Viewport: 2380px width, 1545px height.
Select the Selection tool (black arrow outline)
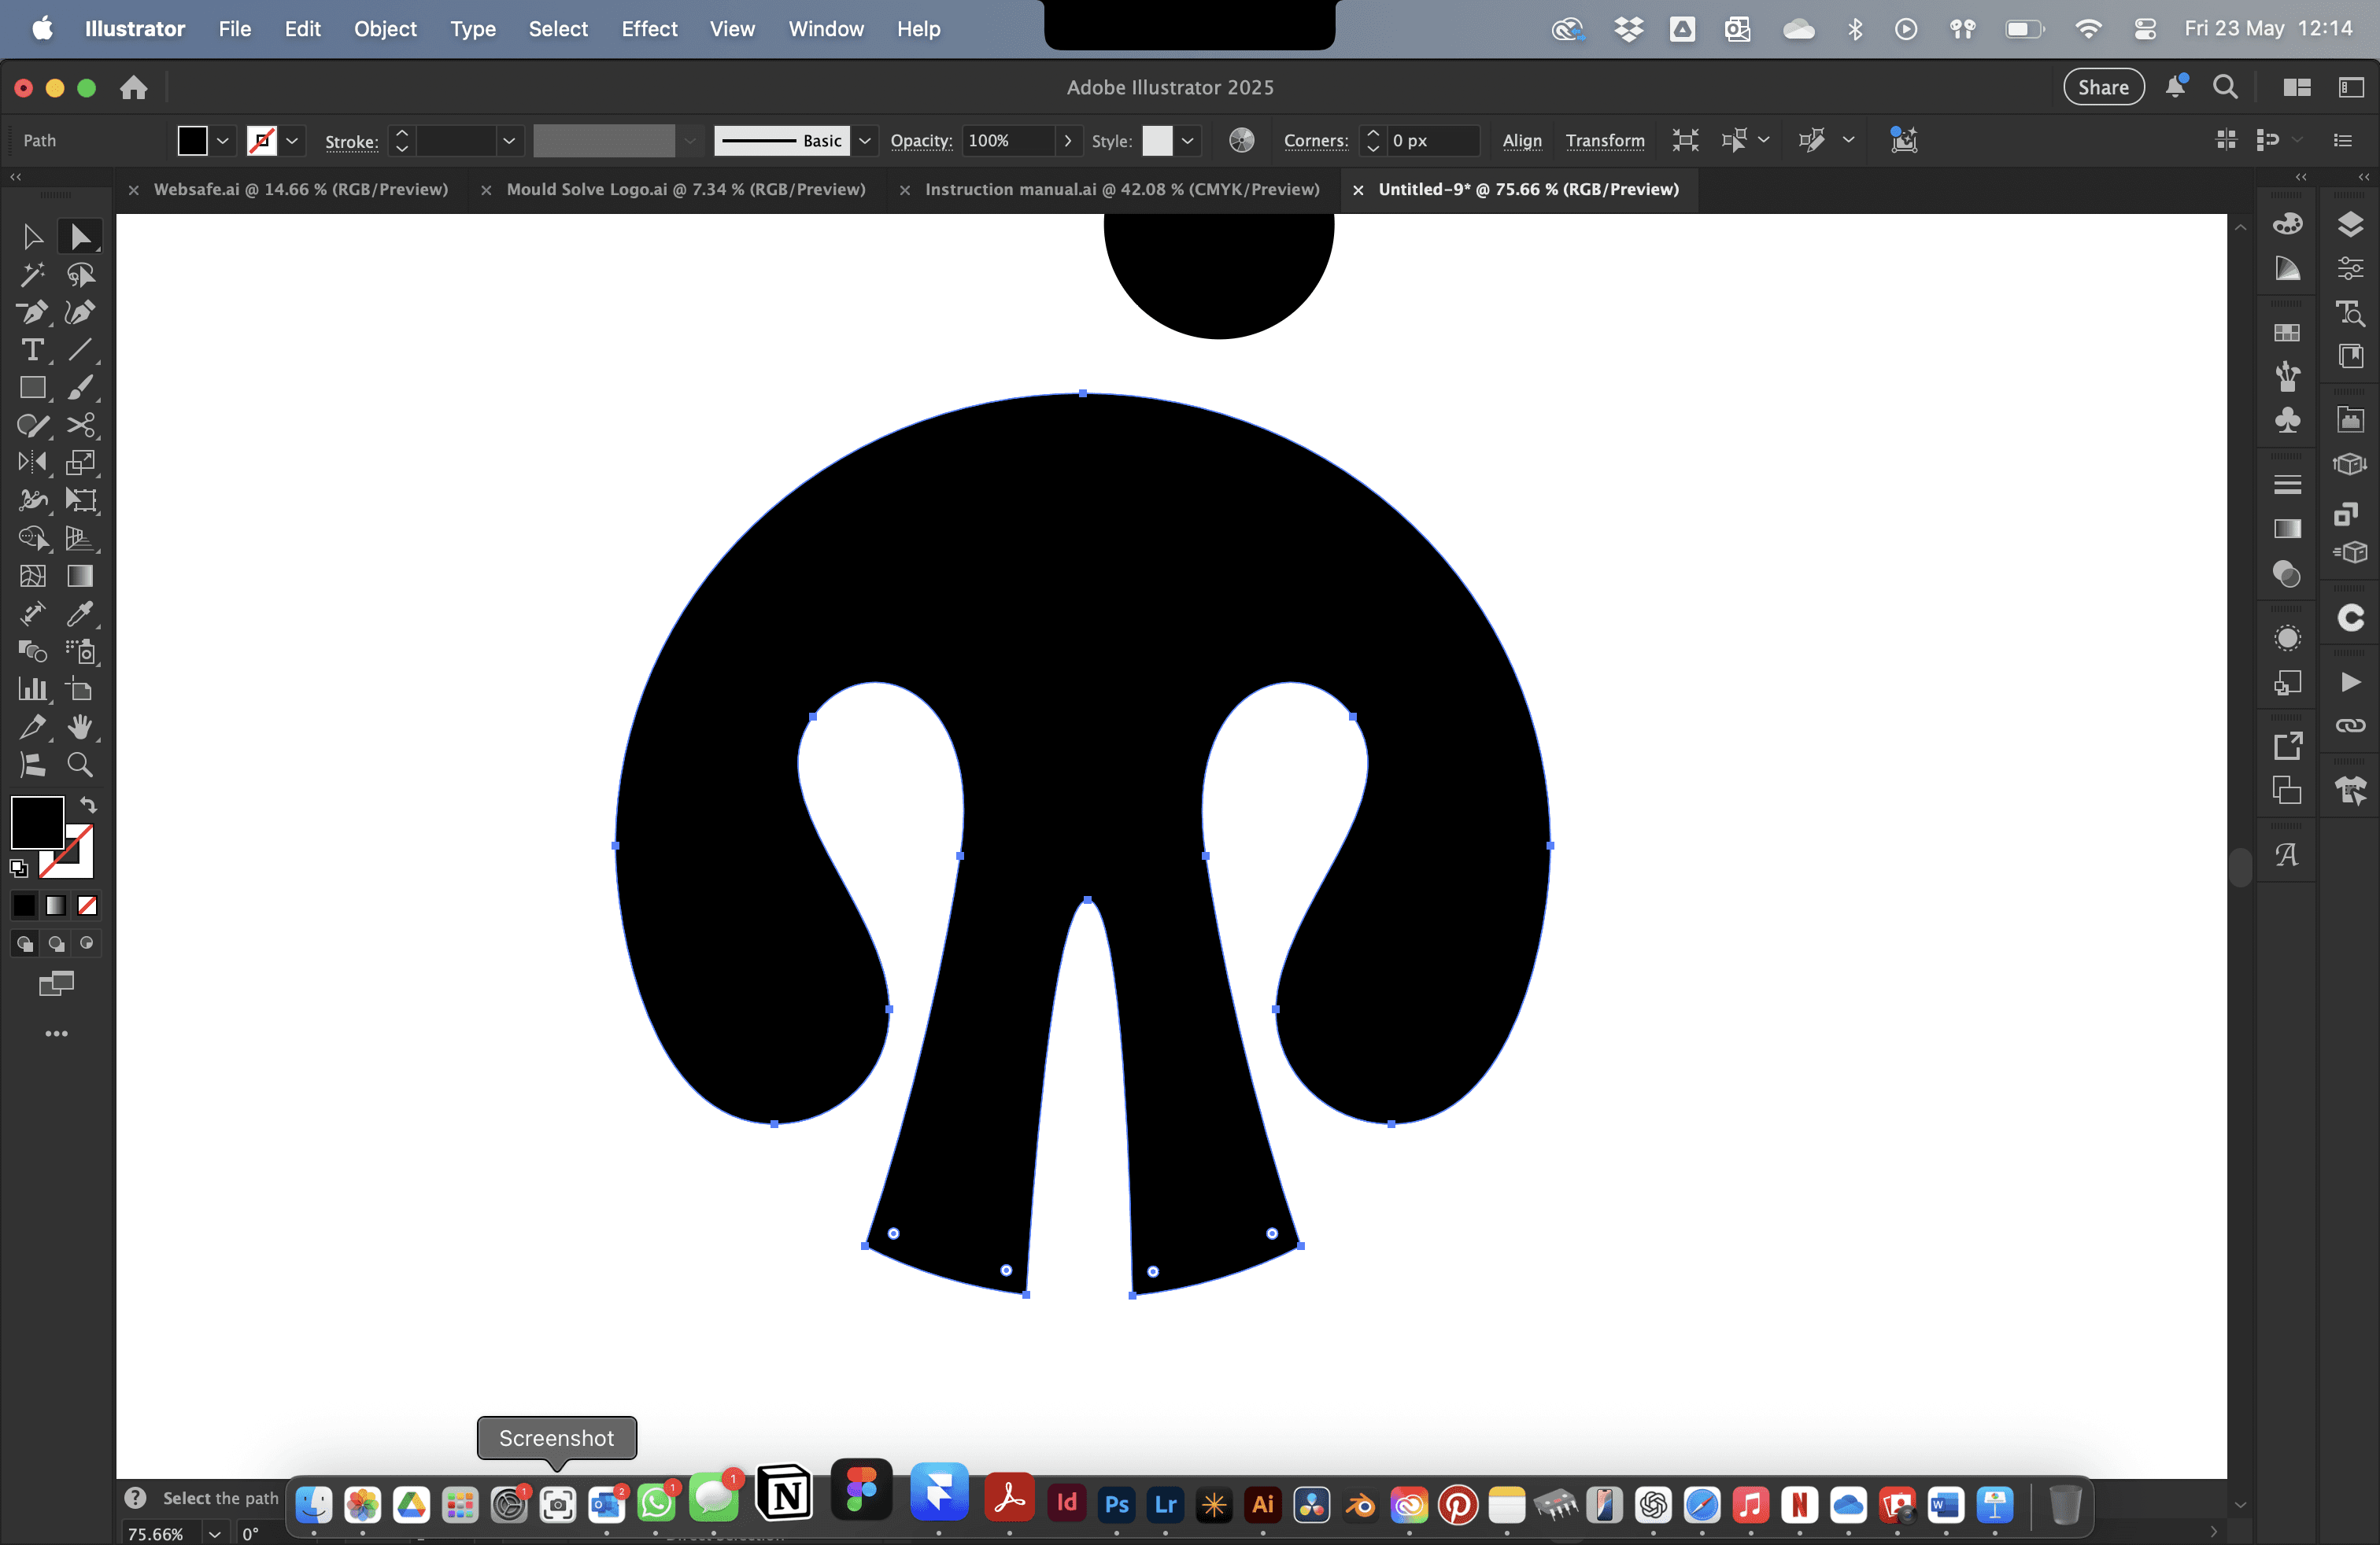click(32, 237)
